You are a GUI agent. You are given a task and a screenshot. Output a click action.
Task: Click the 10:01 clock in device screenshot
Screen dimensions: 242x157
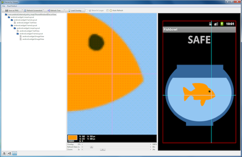230,24
